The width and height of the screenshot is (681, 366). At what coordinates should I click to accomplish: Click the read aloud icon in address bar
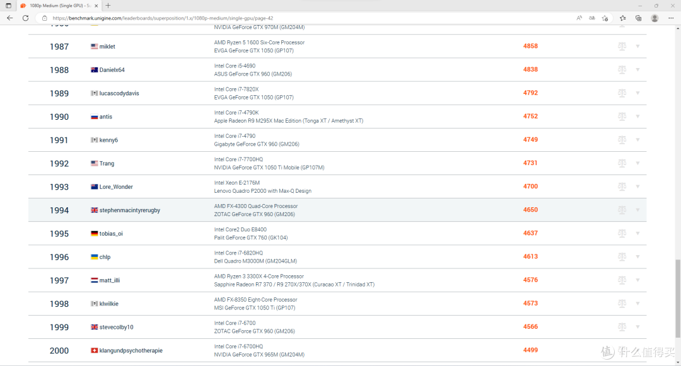click(579, 18)
